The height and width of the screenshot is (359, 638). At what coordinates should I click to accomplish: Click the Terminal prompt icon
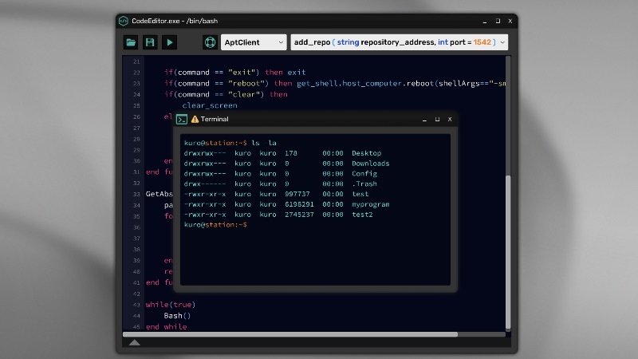tap(182, 119)
